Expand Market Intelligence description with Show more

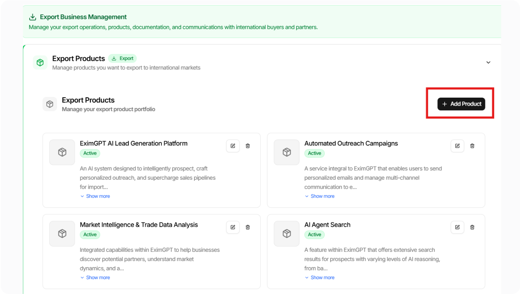point(95,278)
